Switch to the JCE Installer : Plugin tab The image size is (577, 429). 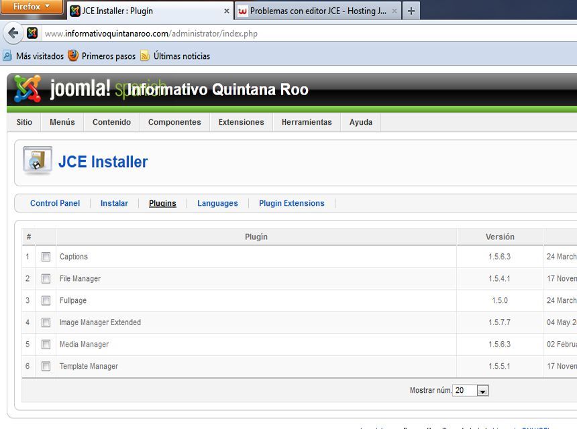point(150,11)
